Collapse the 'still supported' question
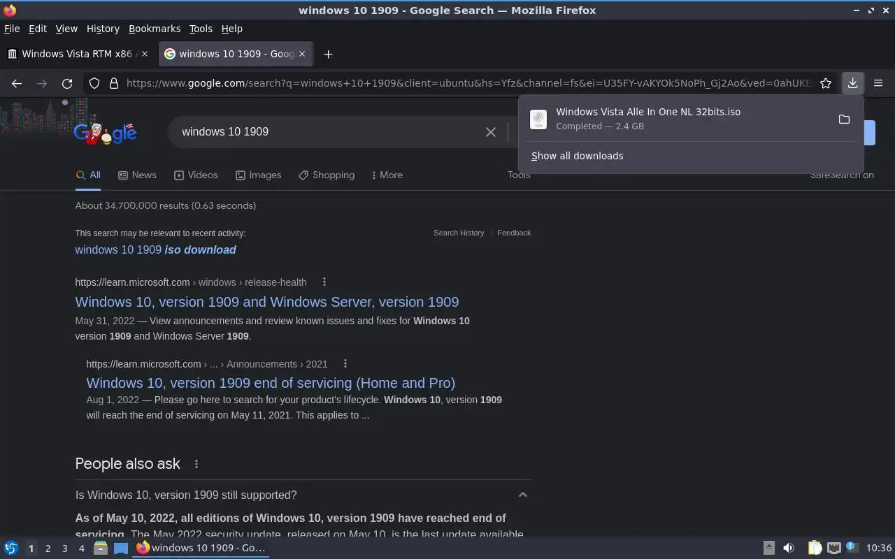This screenshot has height=559, width=895. pyautogui.click(x=522, y=495)
